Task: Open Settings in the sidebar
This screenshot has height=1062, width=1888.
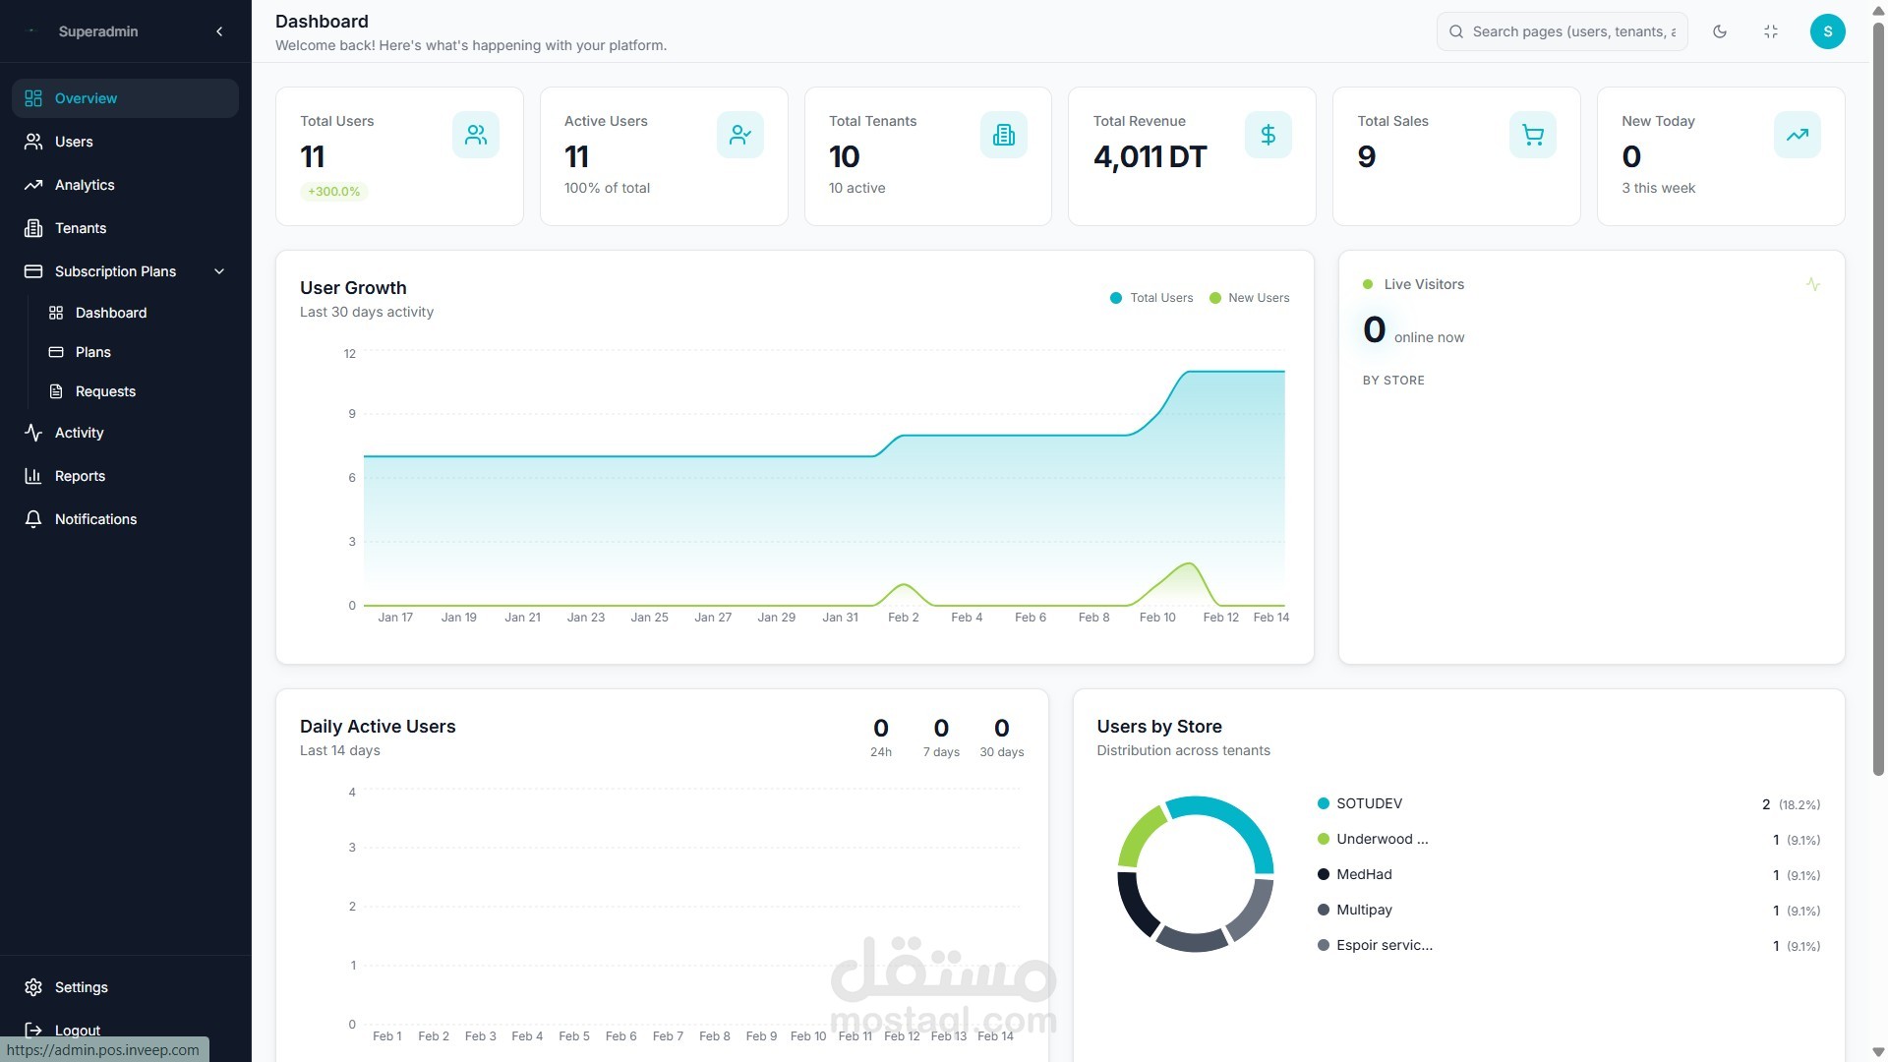Action: 81,987
